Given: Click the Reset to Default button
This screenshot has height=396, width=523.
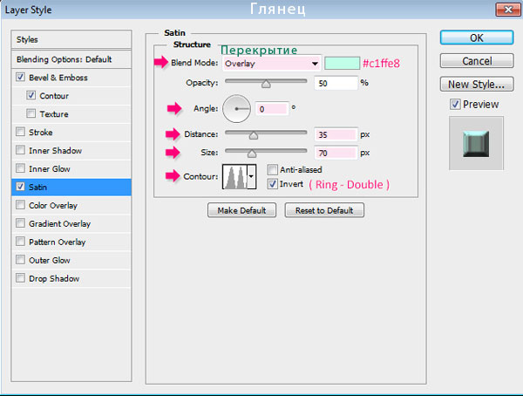Looking at the screenshot, I should pyautogui.click(x=324, y=210).
